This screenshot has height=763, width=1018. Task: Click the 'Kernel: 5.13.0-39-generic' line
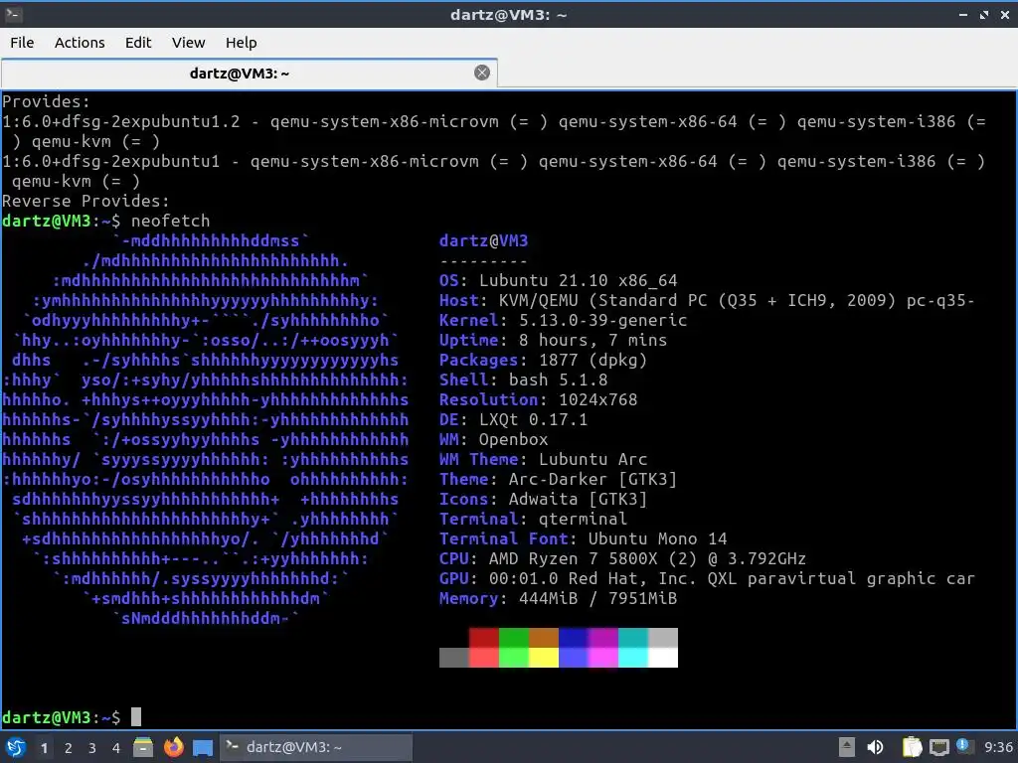[563, 321]
